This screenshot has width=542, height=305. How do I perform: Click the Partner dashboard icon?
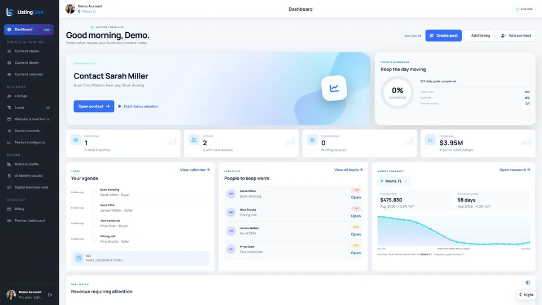point(9,221)
